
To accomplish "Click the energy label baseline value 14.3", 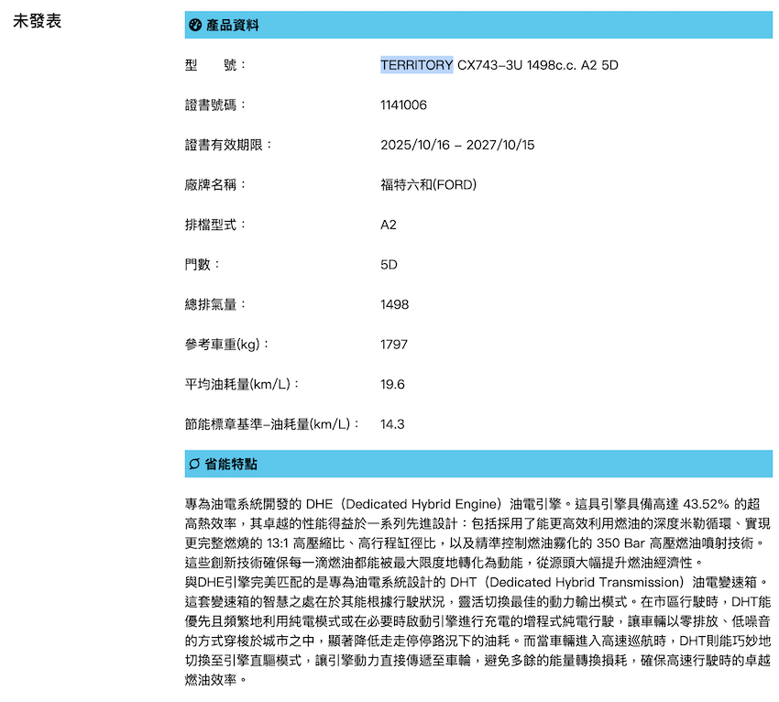I will (392, 424).
